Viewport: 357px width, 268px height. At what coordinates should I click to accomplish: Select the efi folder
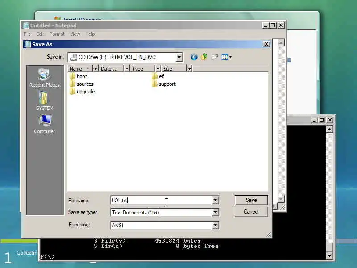158,76
